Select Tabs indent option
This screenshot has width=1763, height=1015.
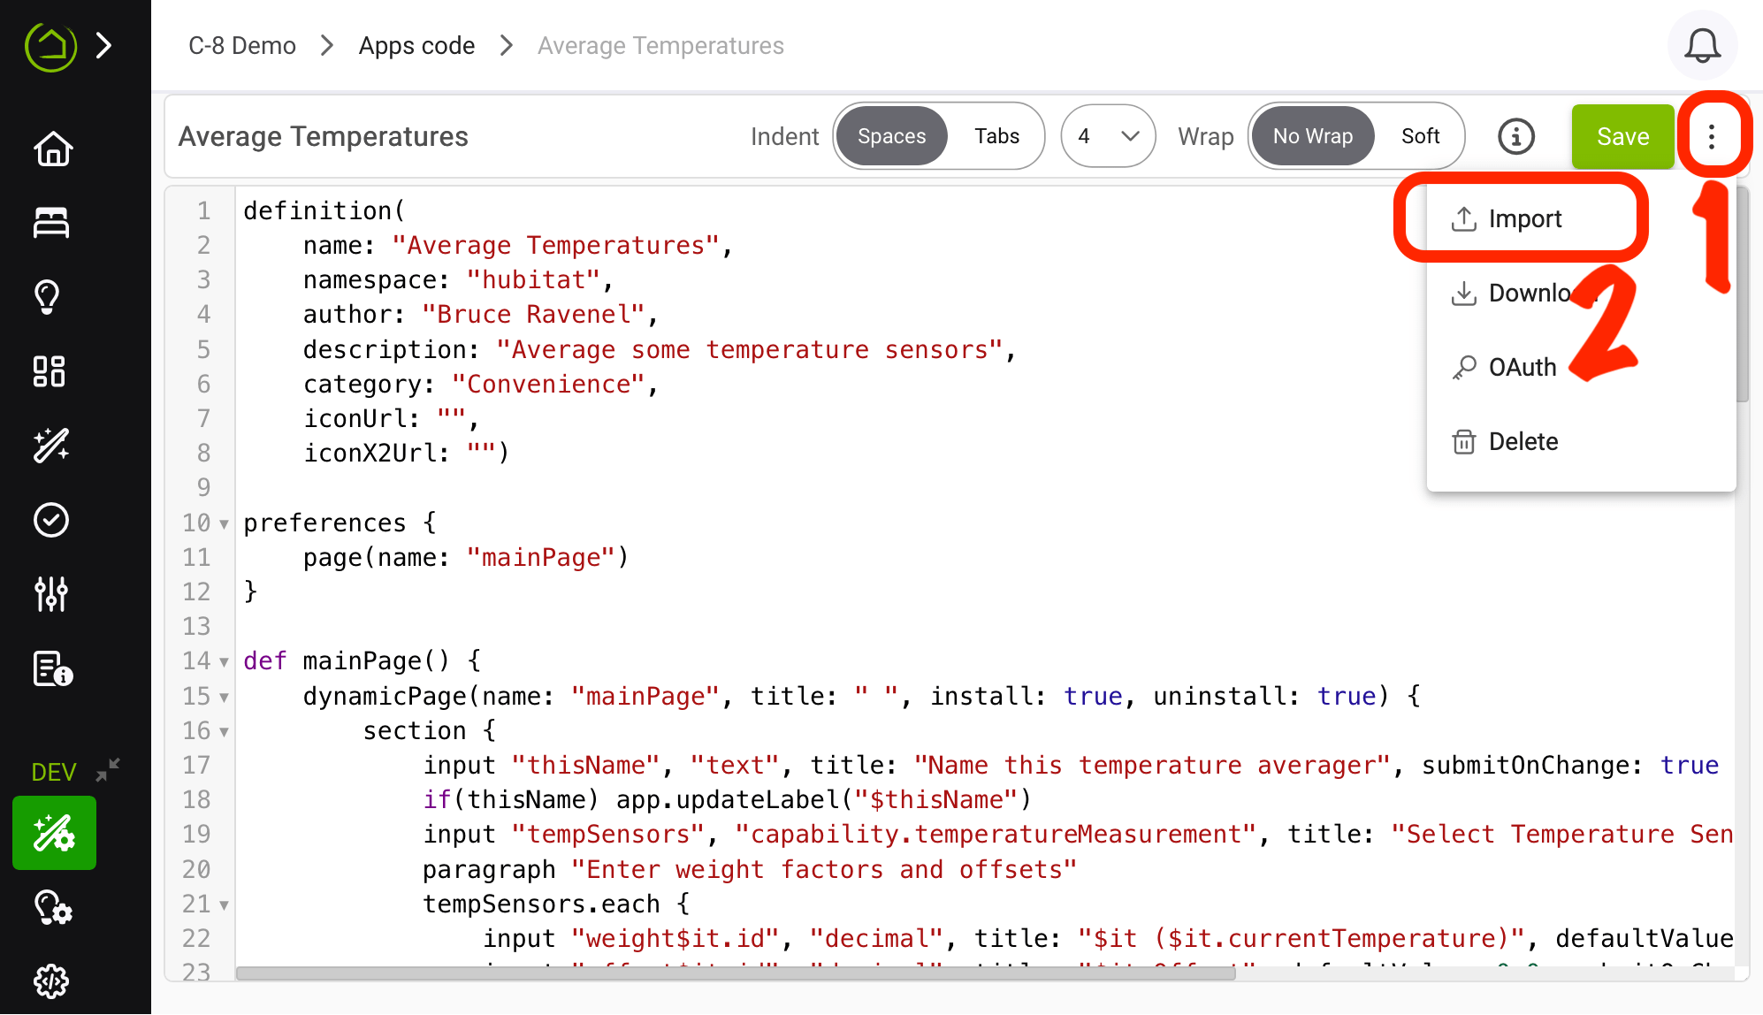tap(996, 136)
